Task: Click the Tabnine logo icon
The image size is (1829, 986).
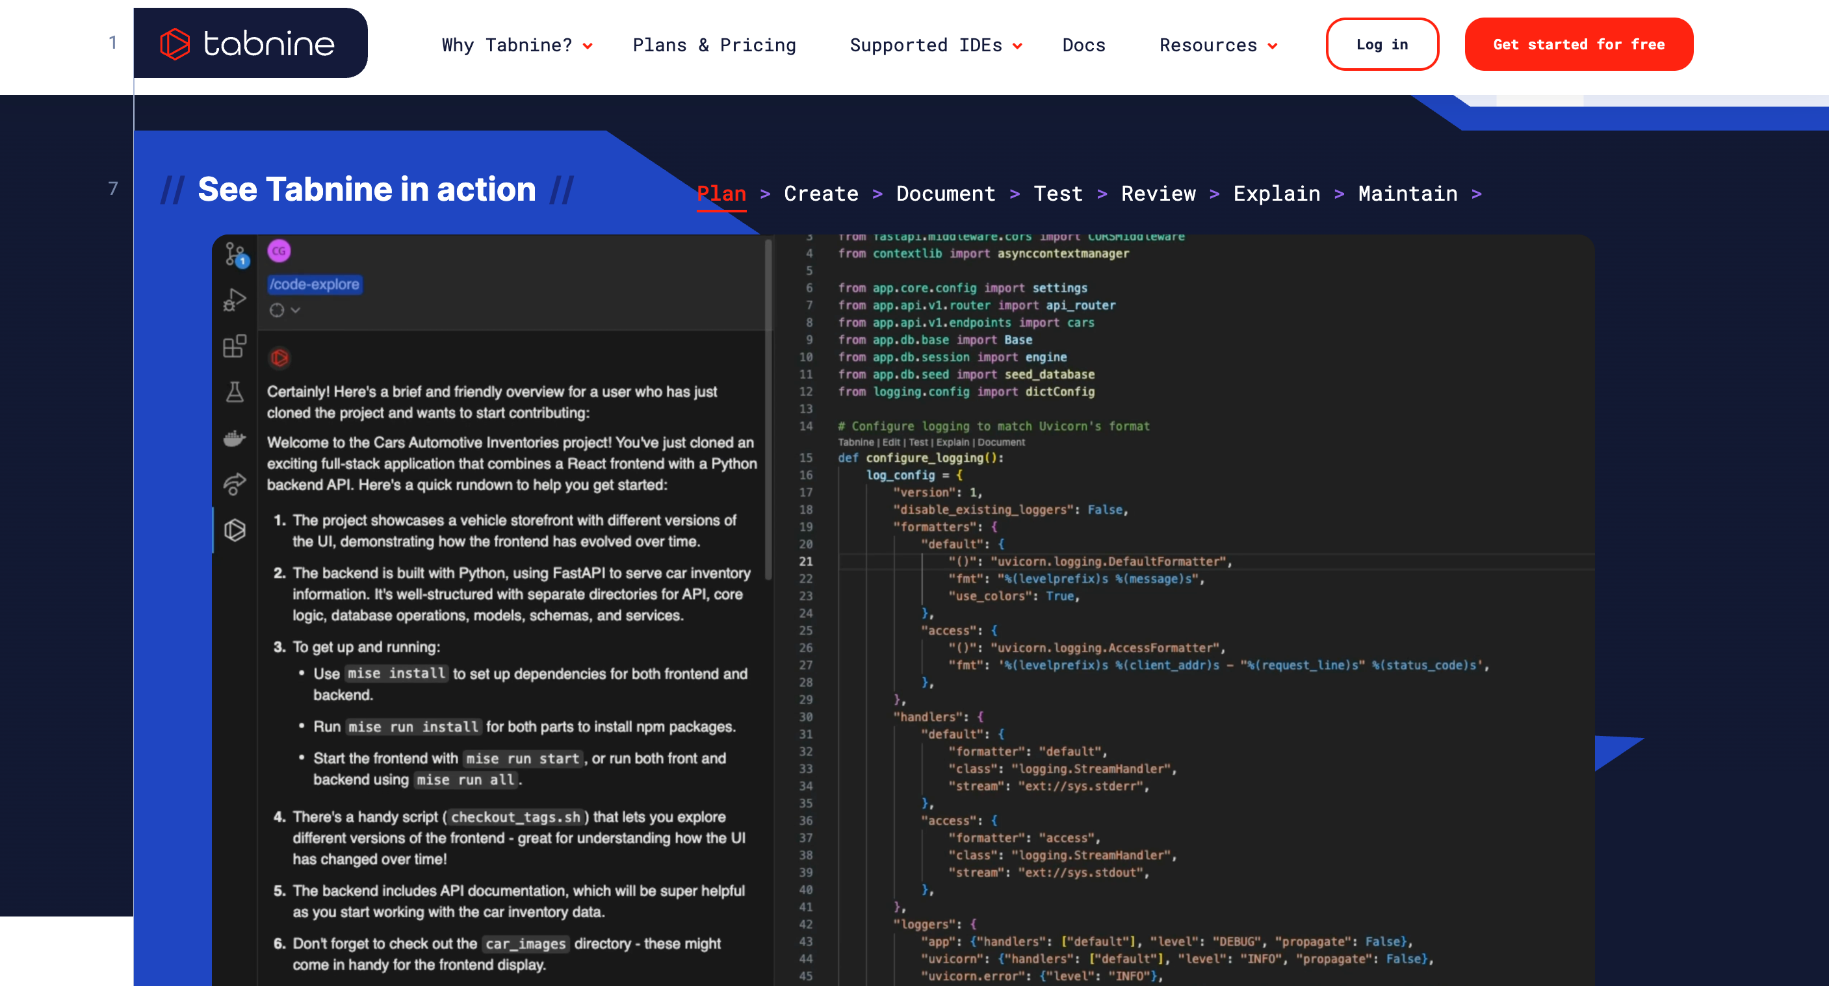Action: pos(175,44)
